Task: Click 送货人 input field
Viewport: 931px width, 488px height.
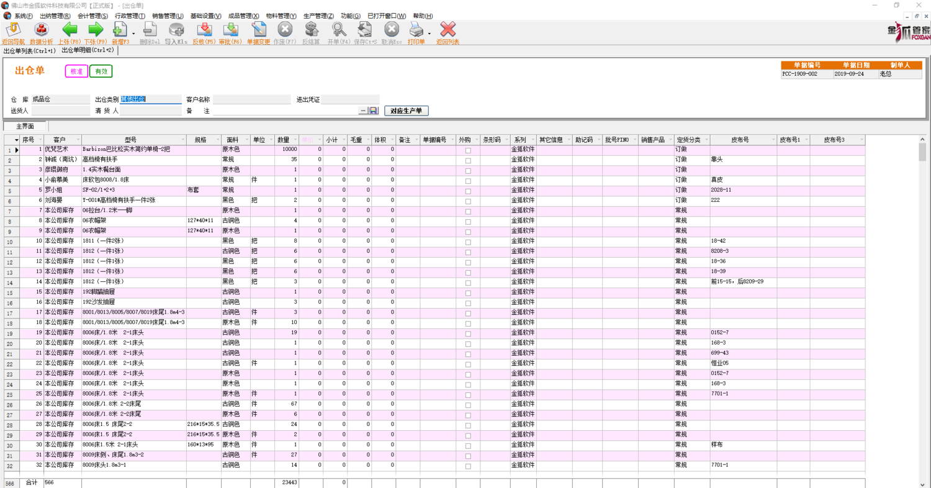Action: 61,111
